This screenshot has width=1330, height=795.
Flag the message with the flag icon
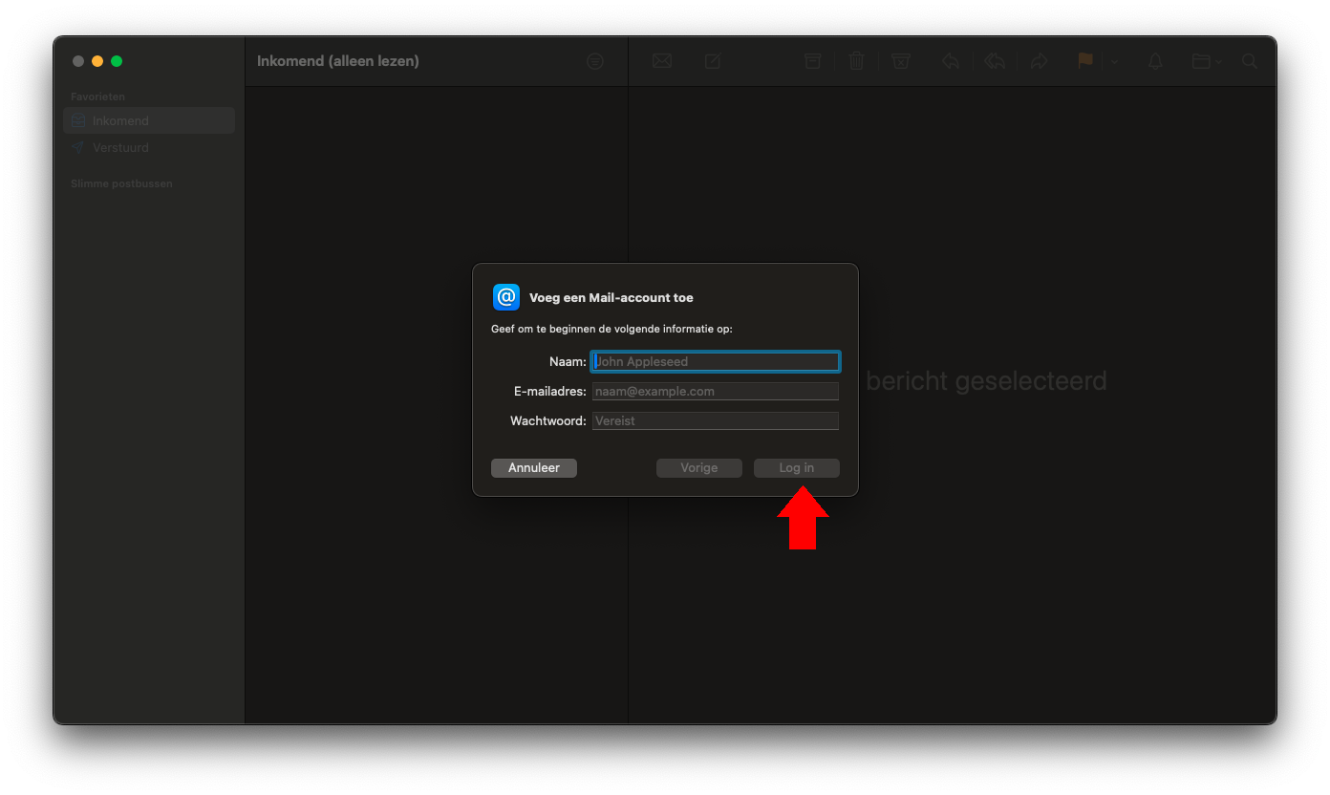[x=1084, y=60]
